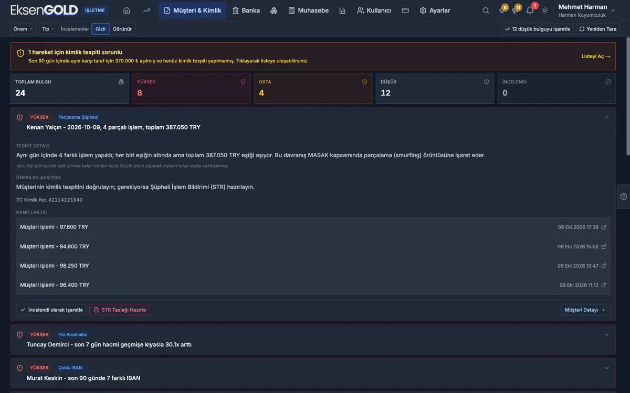Open the stacked cubes inventory icon
The width and height of the screenshot is (630, 393).
click(274, 10)
